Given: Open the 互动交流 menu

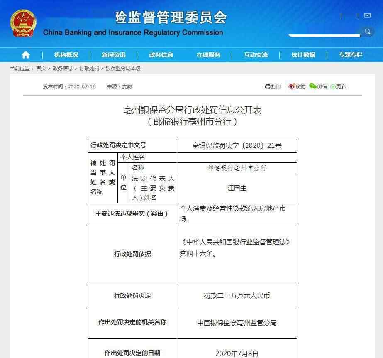Looking at the screenshot, I should pyautogui.click(x=256, y=55).
